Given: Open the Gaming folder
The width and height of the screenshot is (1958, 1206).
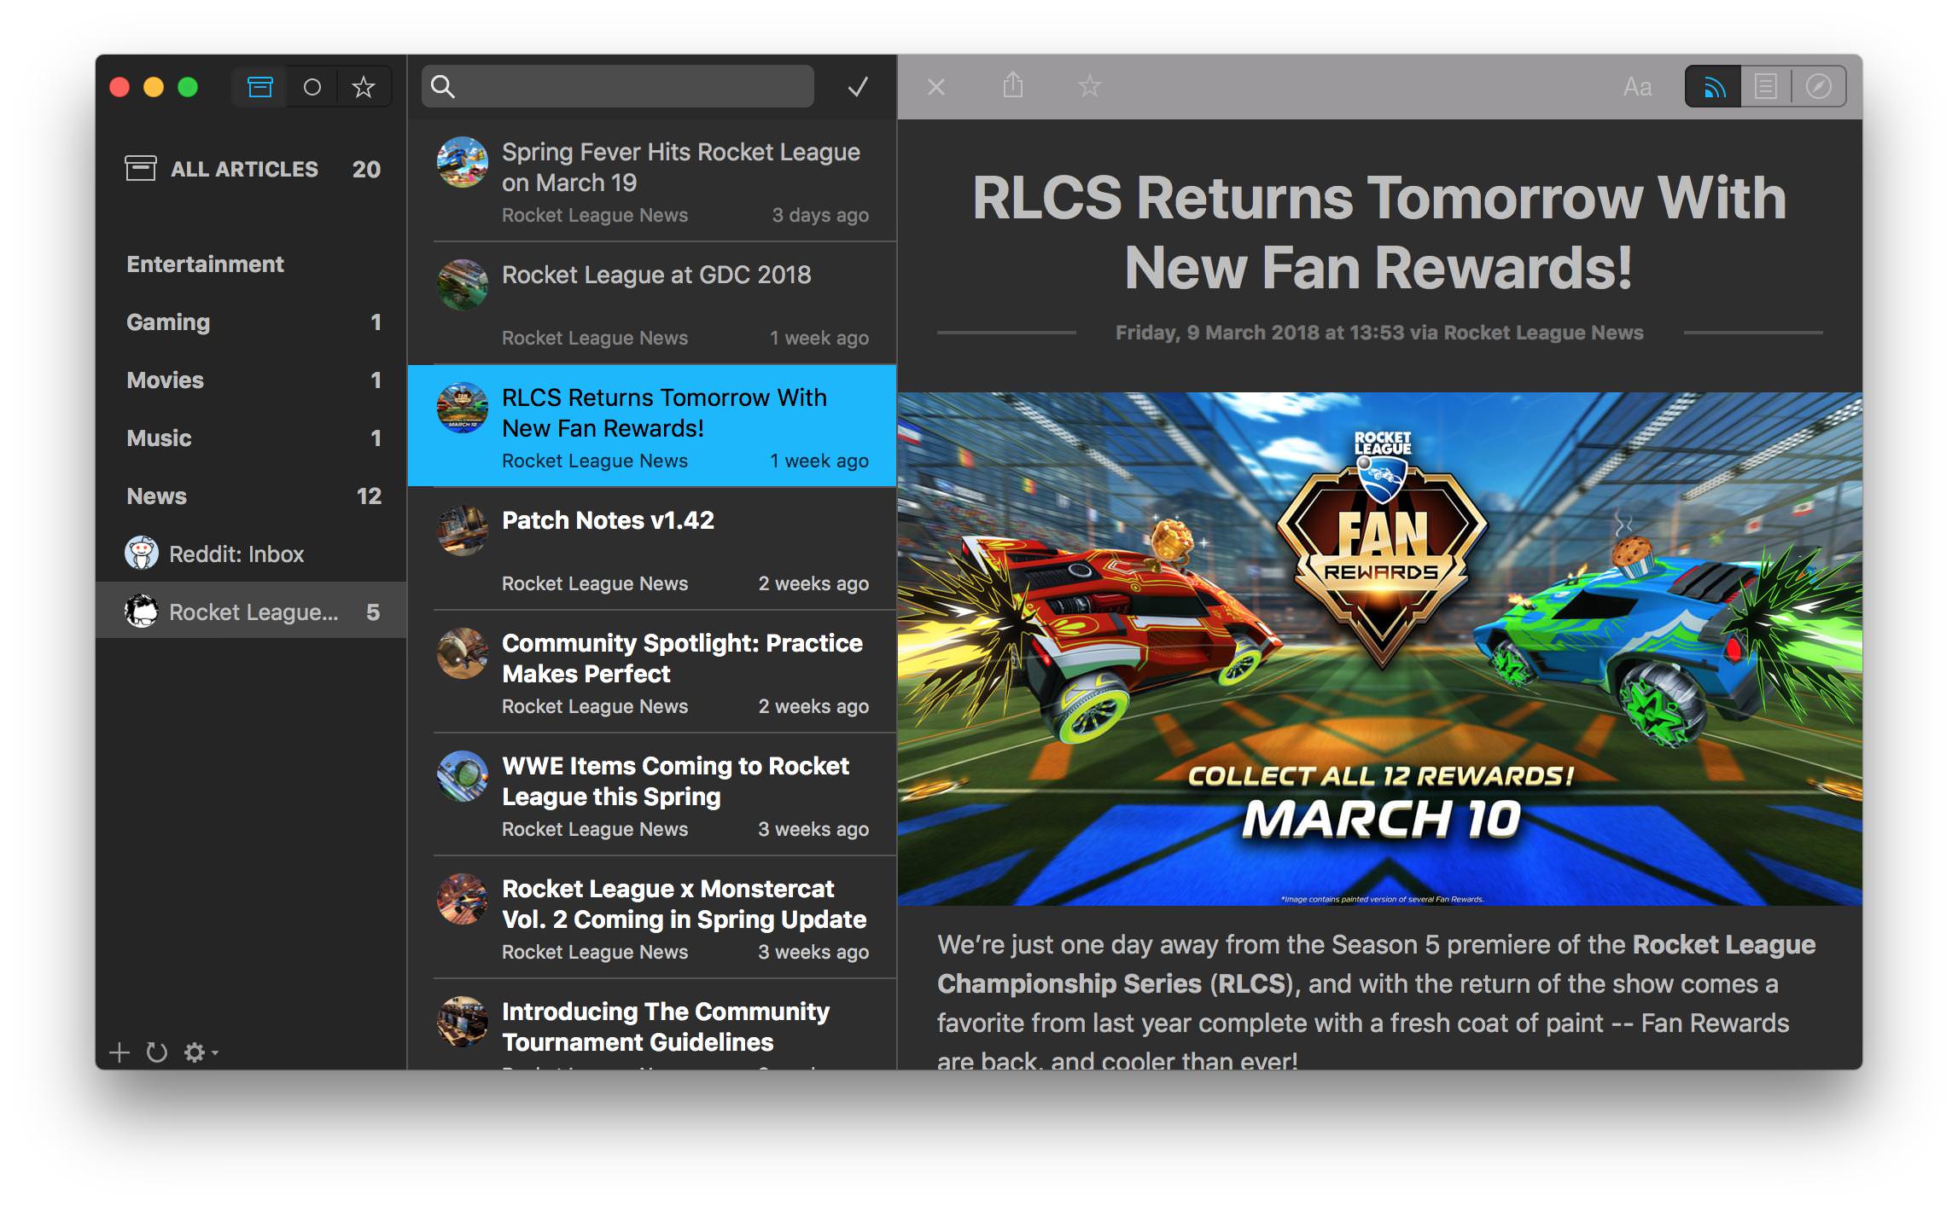Looking at the screenshot, I should click(x=252, y=322).
